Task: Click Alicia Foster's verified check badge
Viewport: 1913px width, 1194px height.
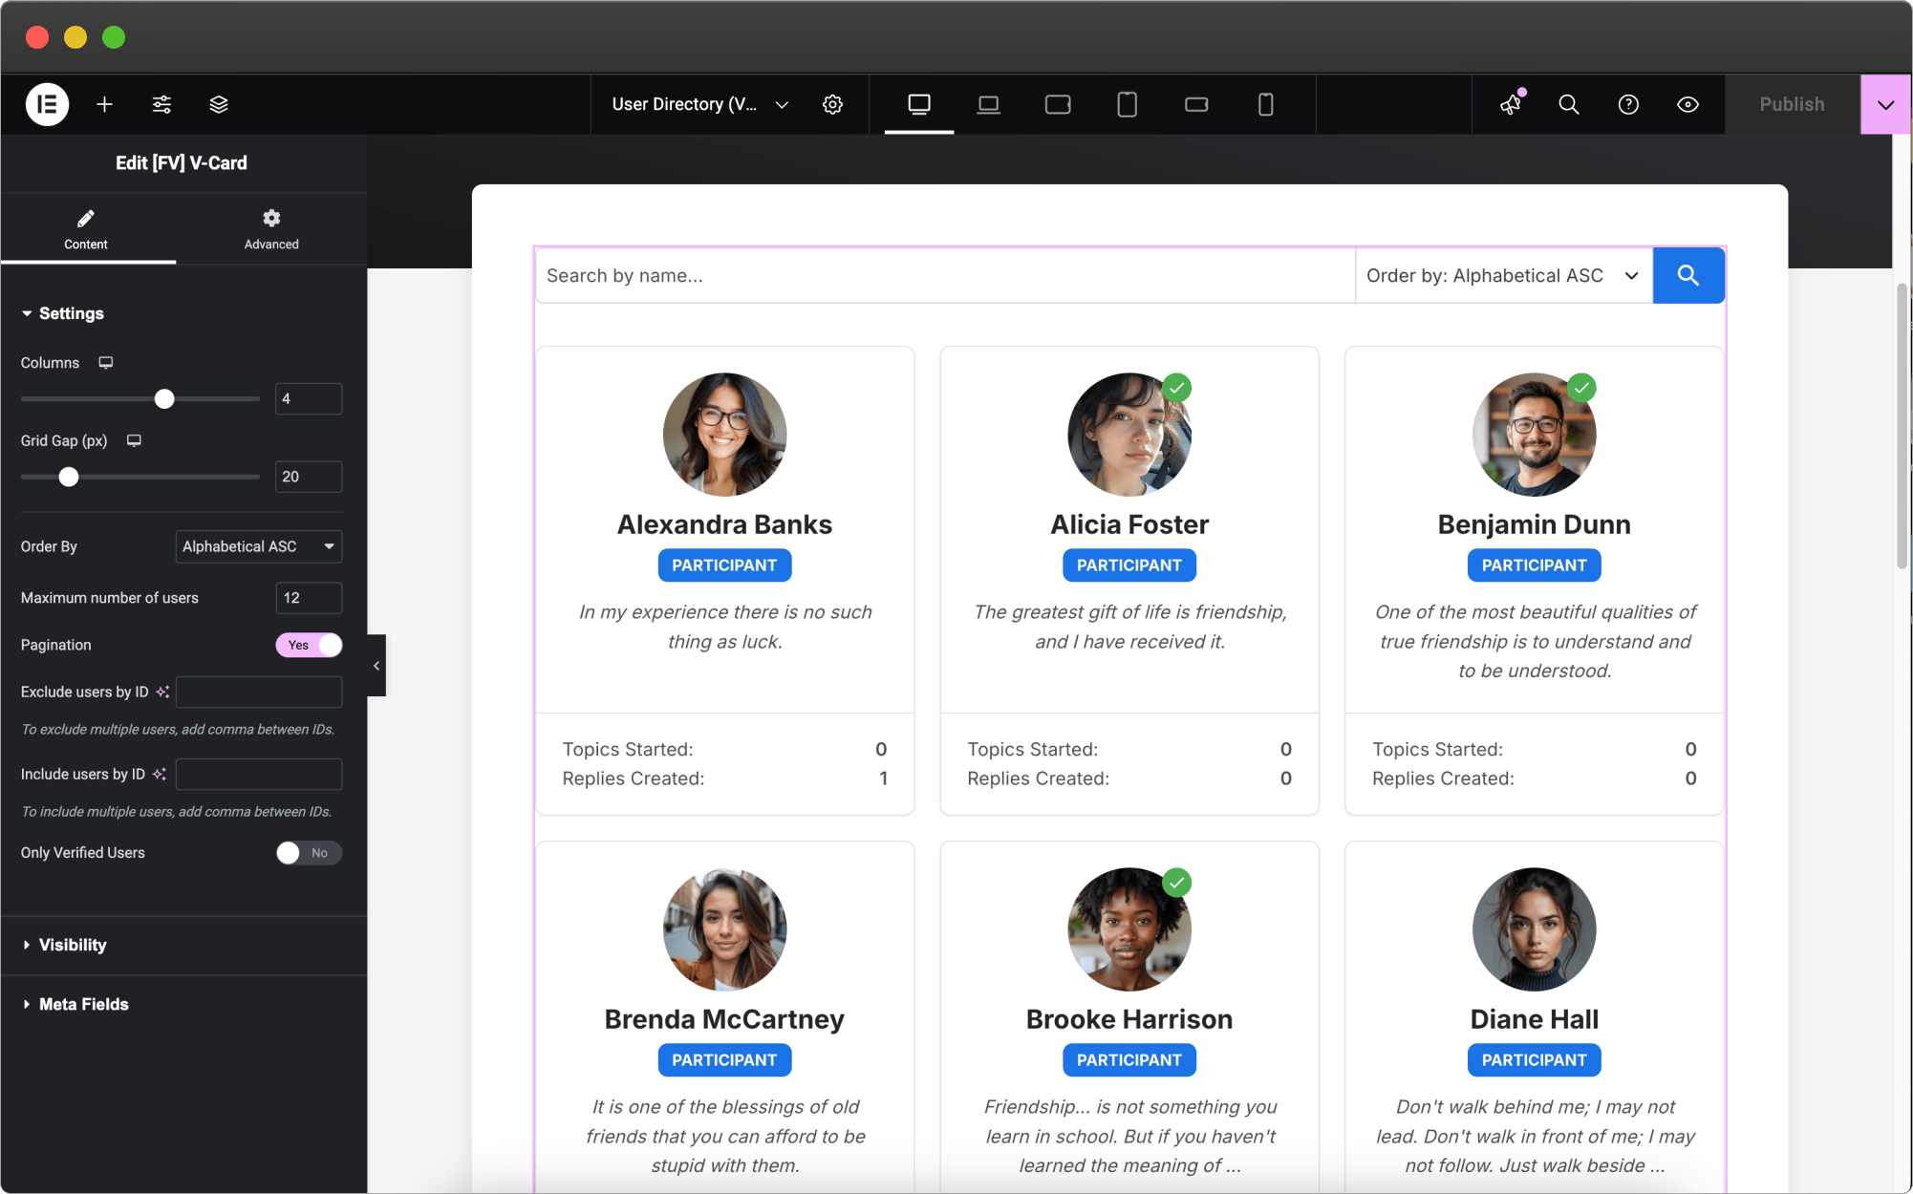Action: 1177,388
